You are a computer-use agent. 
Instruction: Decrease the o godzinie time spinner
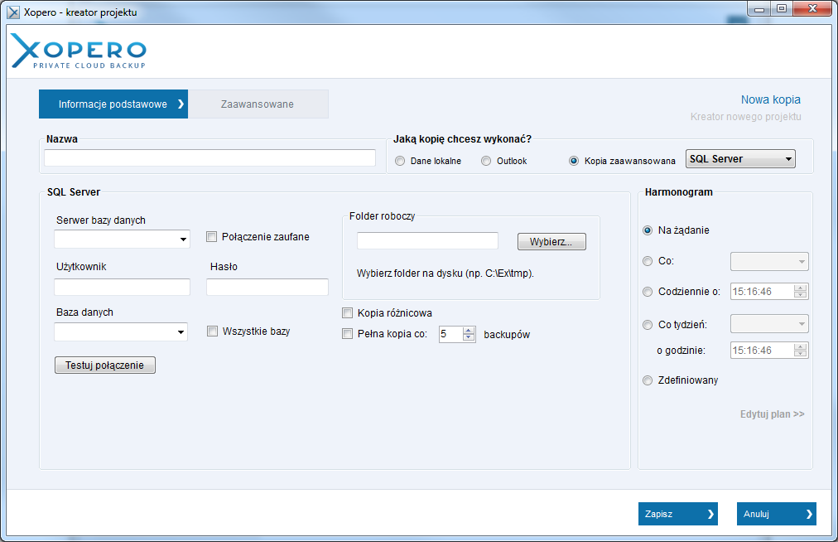(x=800, y=354)
